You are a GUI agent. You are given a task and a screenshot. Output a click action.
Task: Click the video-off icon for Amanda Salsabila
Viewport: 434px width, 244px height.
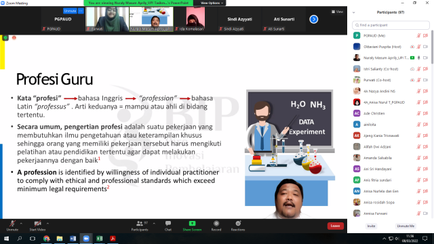click(x=425, y=158)
